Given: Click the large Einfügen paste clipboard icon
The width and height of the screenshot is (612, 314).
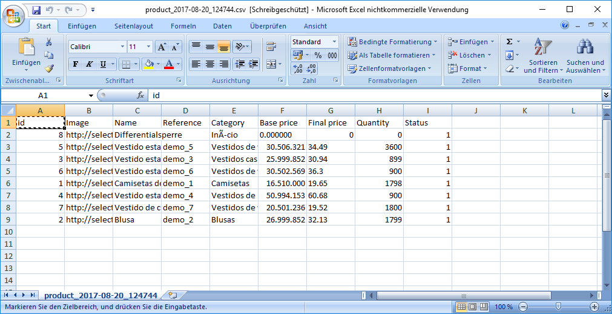Looking at the screenshot, I should [x=26, y=47].
